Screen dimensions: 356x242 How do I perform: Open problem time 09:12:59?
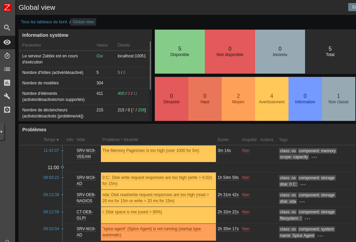pyautogui.click(x=51, y=212)
